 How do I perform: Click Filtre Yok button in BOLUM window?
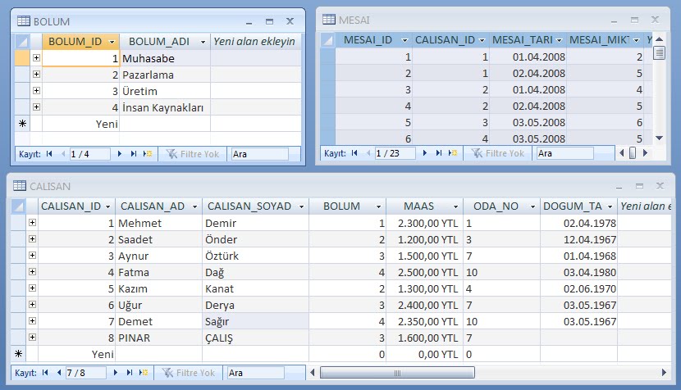point(193,154)
